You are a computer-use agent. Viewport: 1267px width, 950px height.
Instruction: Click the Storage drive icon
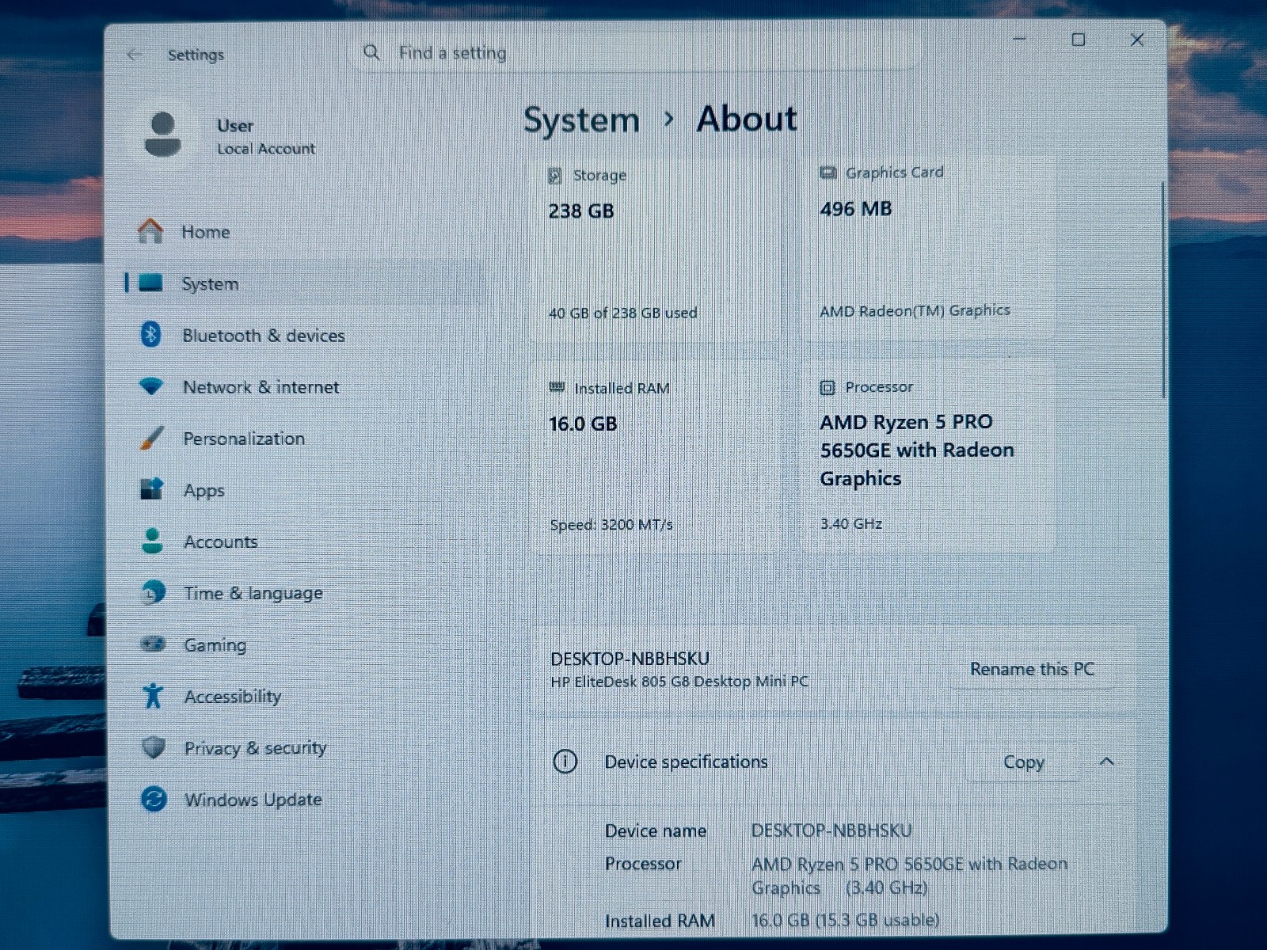pos(555,176)
